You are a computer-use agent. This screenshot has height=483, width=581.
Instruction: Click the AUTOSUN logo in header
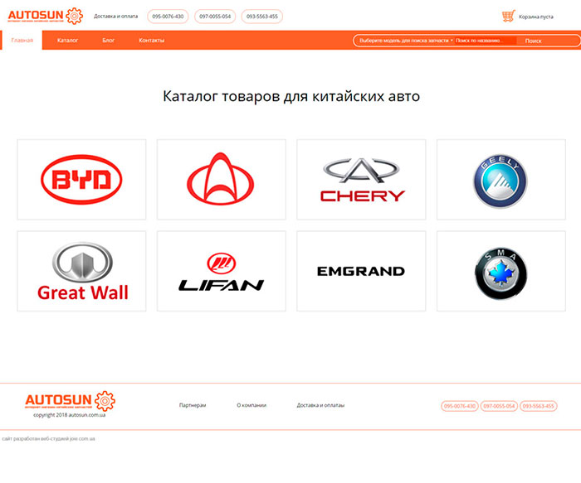point(45,16)
